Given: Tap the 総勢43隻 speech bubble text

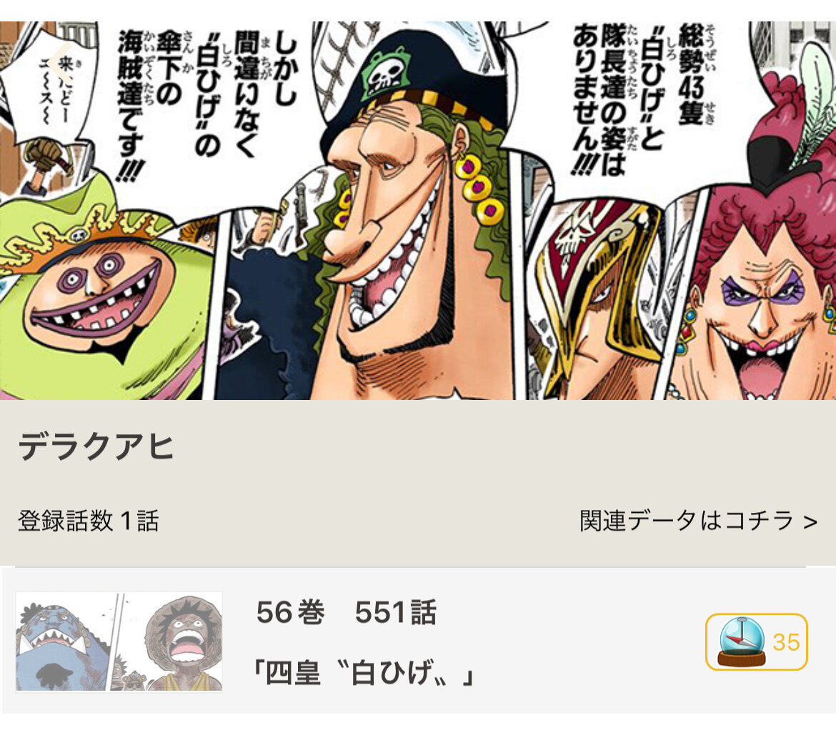Looking at the screenshot, I should pos(645,99).
